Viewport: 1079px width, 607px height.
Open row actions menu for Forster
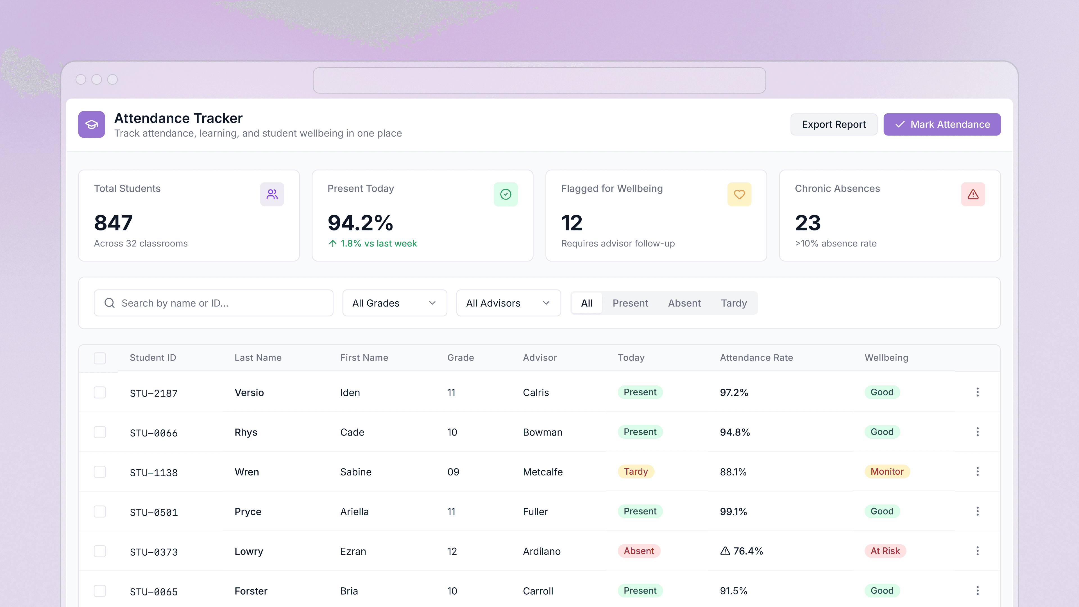[978, 591]
